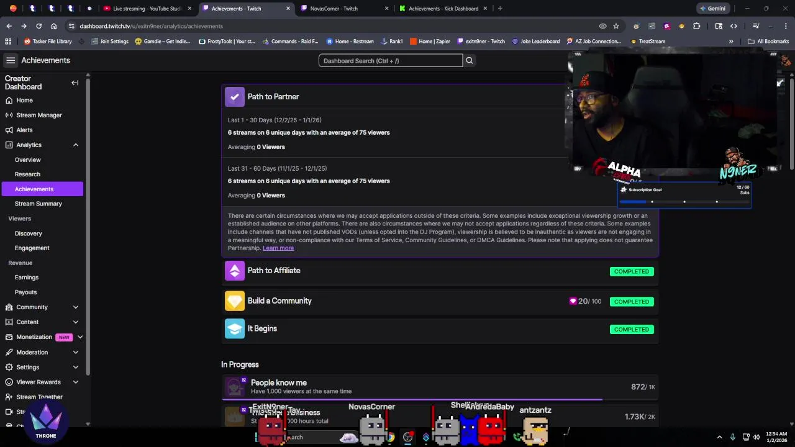Focus the Dashboard Search input field
Image resolution: width=795 pixels, height=447 pixels.
pyautogui.click(x=391, y=60)
